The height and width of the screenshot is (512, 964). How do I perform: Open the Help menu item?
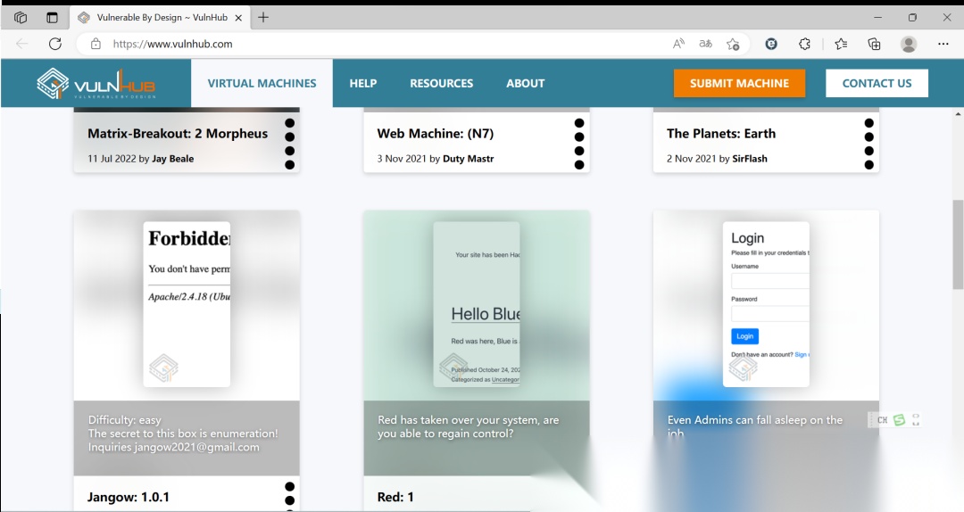362,83
